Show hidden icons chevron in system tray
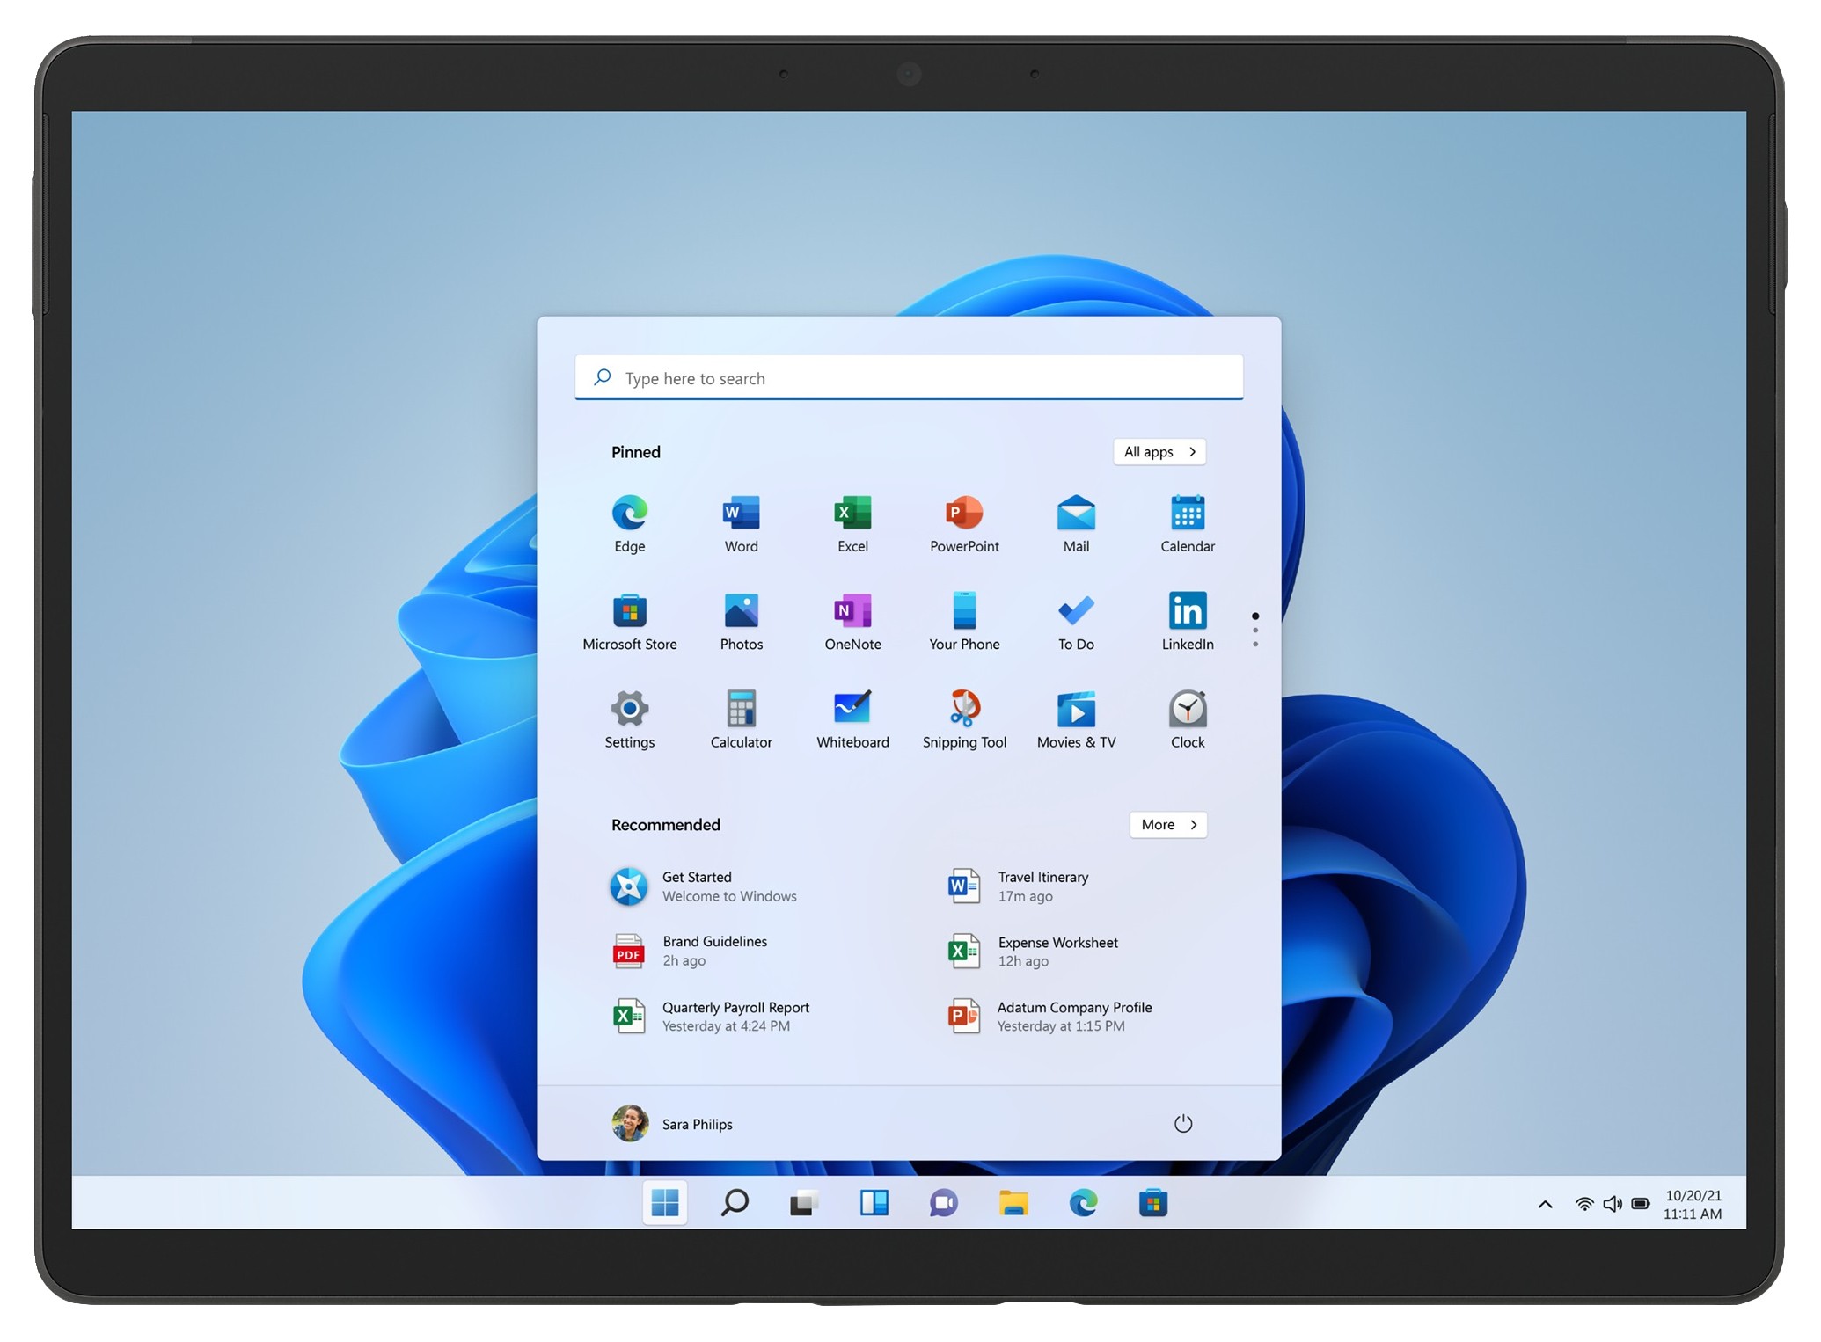 [x=1544, y=1205]
